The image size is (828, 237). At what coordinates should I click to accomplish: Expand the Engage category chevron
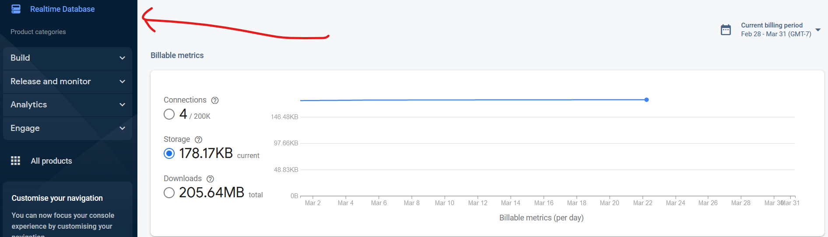pyautogui.click(x=123, y=128)
